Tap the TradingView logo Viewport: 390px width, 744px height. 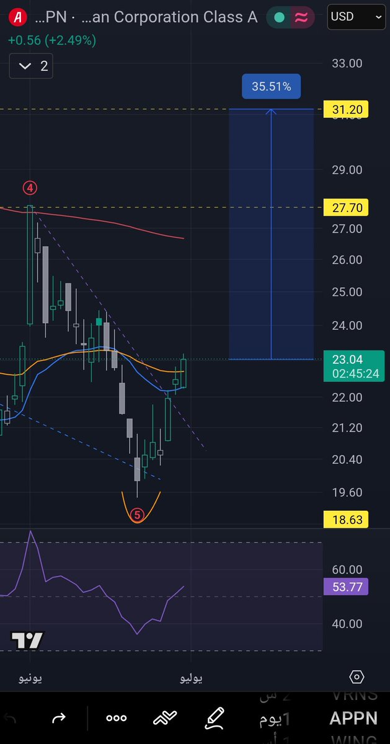click(27, 640)
